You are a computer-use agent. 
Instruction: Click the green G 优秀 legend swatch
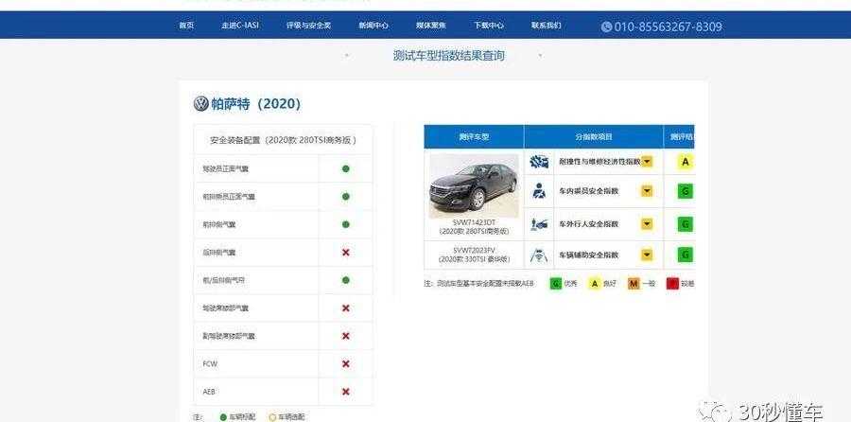[556, 284]
